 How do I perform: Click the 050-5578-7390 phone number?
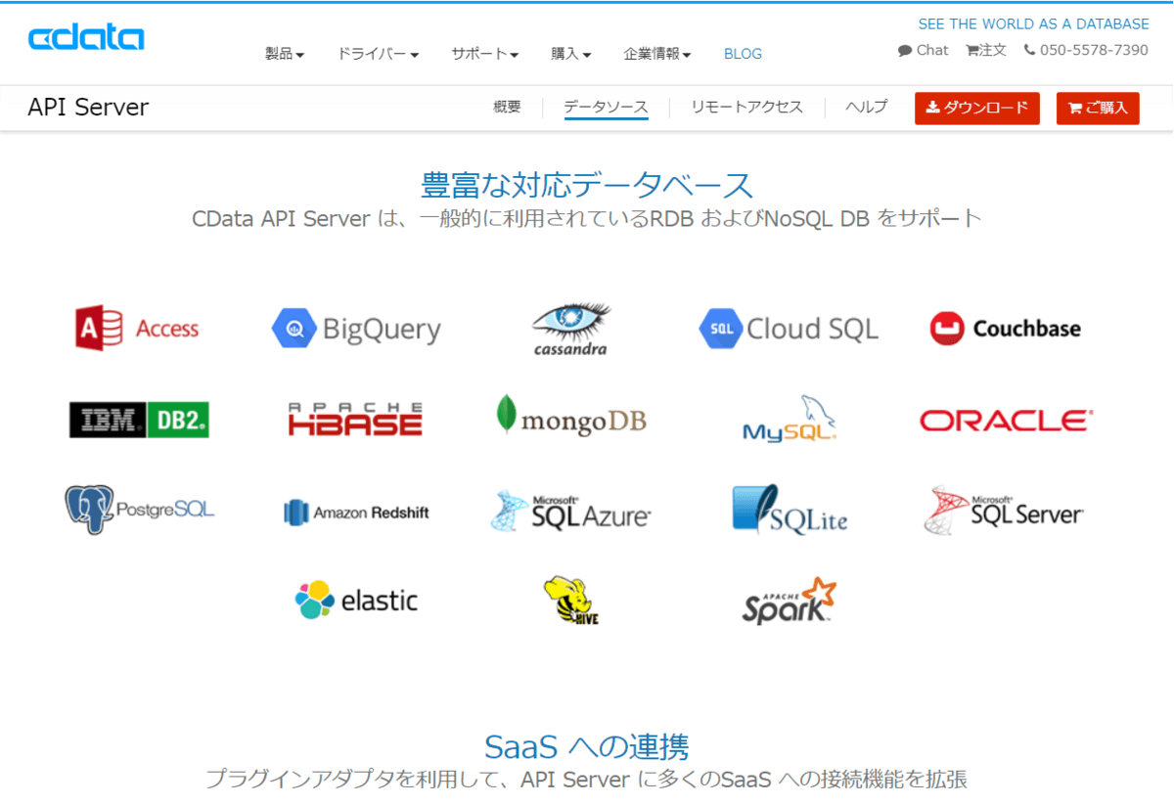(1086, 50)
